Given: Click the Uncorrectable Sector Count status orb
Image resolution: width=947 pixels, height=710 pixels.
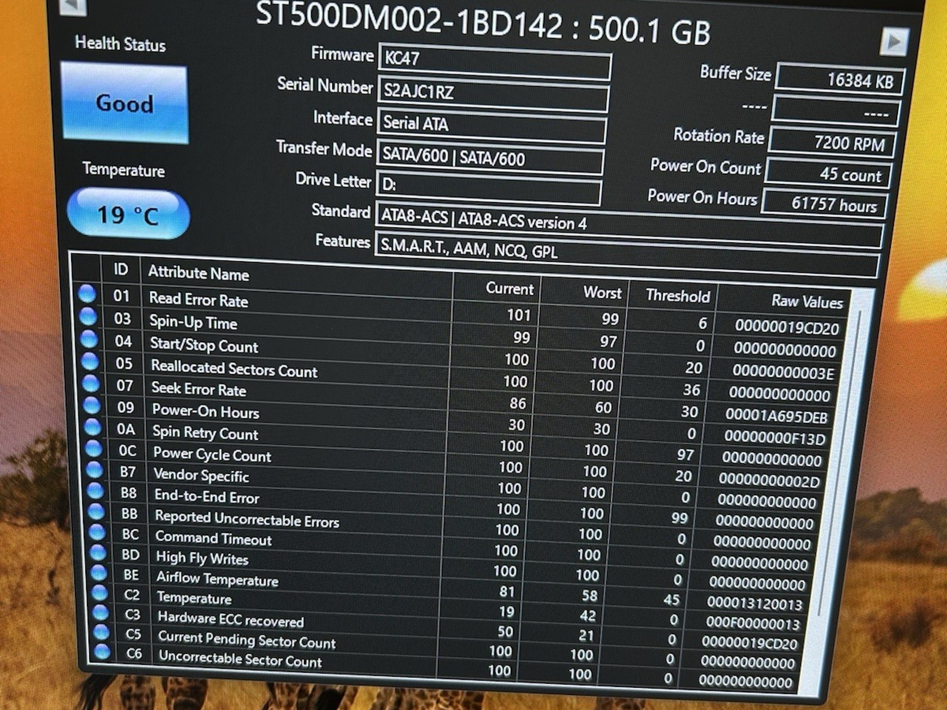Looking at the screenshot, I should coord(103,651).
